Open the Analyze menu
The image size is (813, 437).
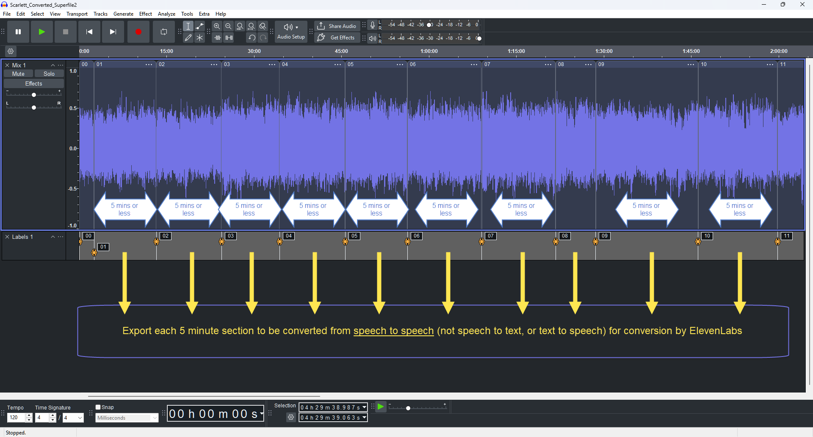166,14
